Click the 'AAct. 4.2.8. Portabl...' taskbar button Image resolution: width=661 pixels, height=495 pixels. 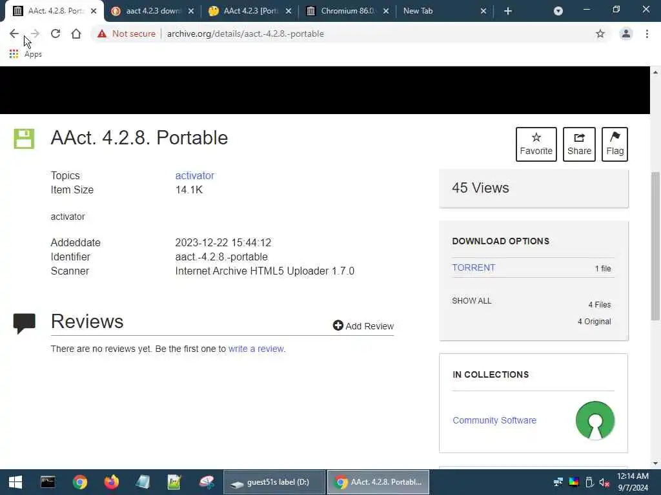tap(378, 482)
